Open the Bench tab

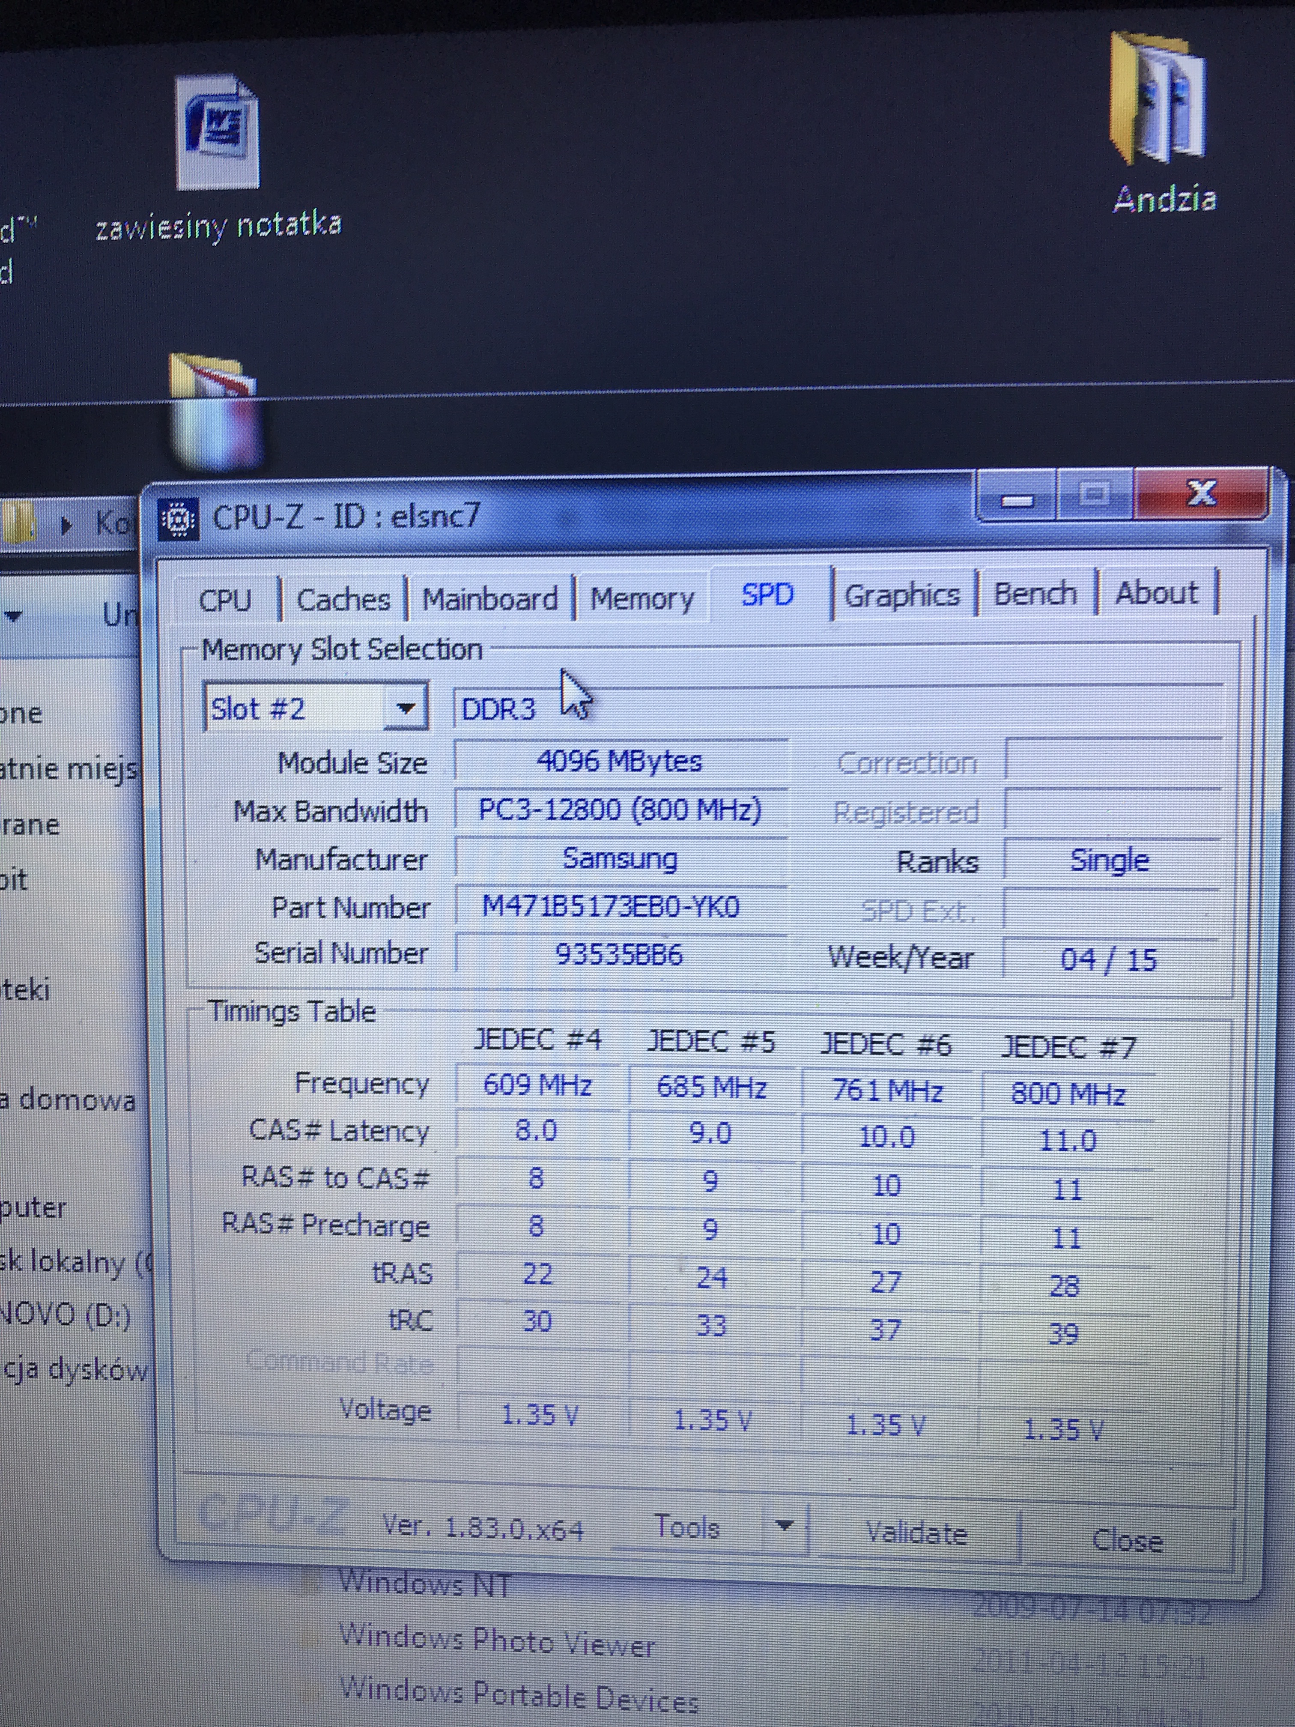coord(1035,593)
